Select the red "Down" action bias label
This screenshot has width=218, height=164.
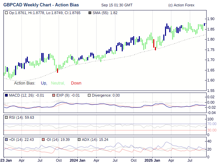76,83
